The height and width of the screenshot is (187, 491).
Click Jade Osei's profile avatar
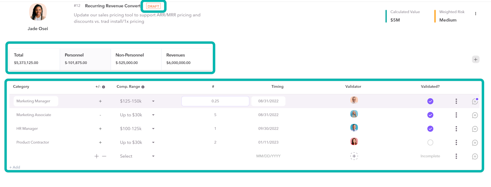[x=38, y=12]
